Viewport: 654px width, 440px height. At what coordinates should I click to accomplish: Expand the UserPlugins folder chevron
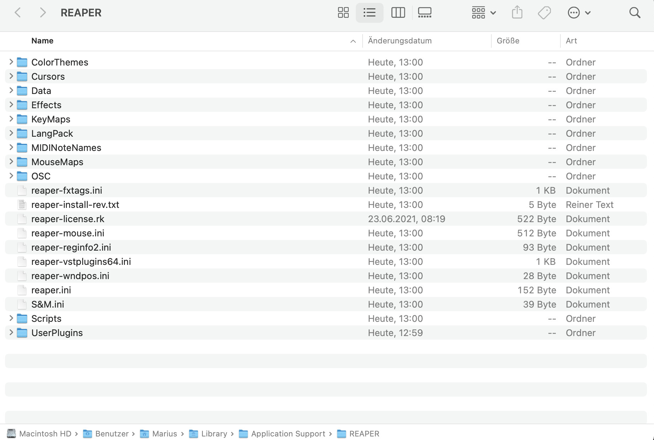pyautogui.click(x=11, y=332)
